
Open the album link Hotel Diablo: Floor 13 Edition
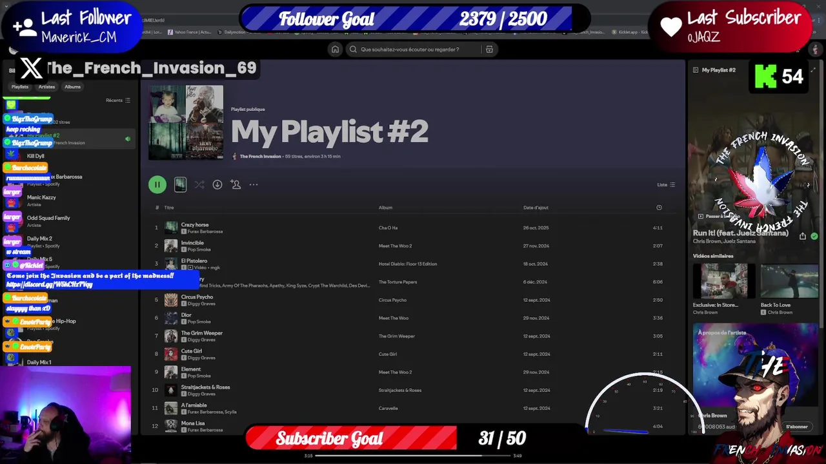(x=408, y=264)
